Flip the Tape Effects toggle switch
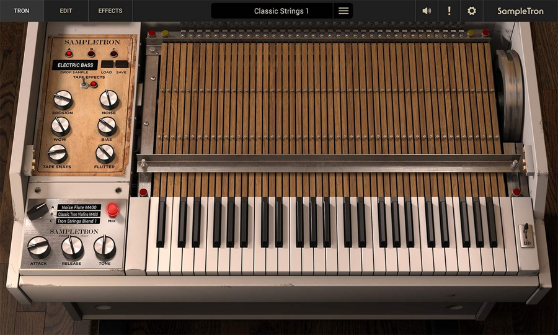 [84, 83]
